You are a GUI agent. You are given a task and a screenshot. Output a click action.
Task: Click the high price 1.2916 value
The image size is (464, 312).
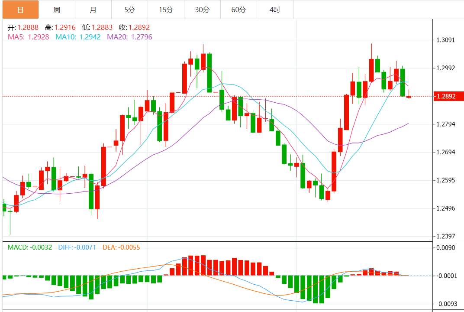click(x=65, y=28)
